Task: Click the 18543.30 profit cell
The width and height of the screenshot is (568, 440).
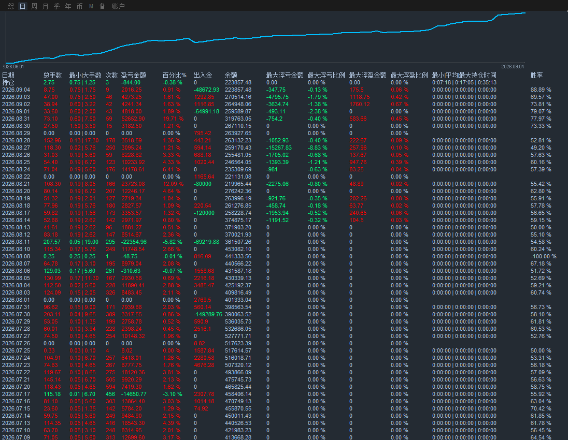Action: 133,422
